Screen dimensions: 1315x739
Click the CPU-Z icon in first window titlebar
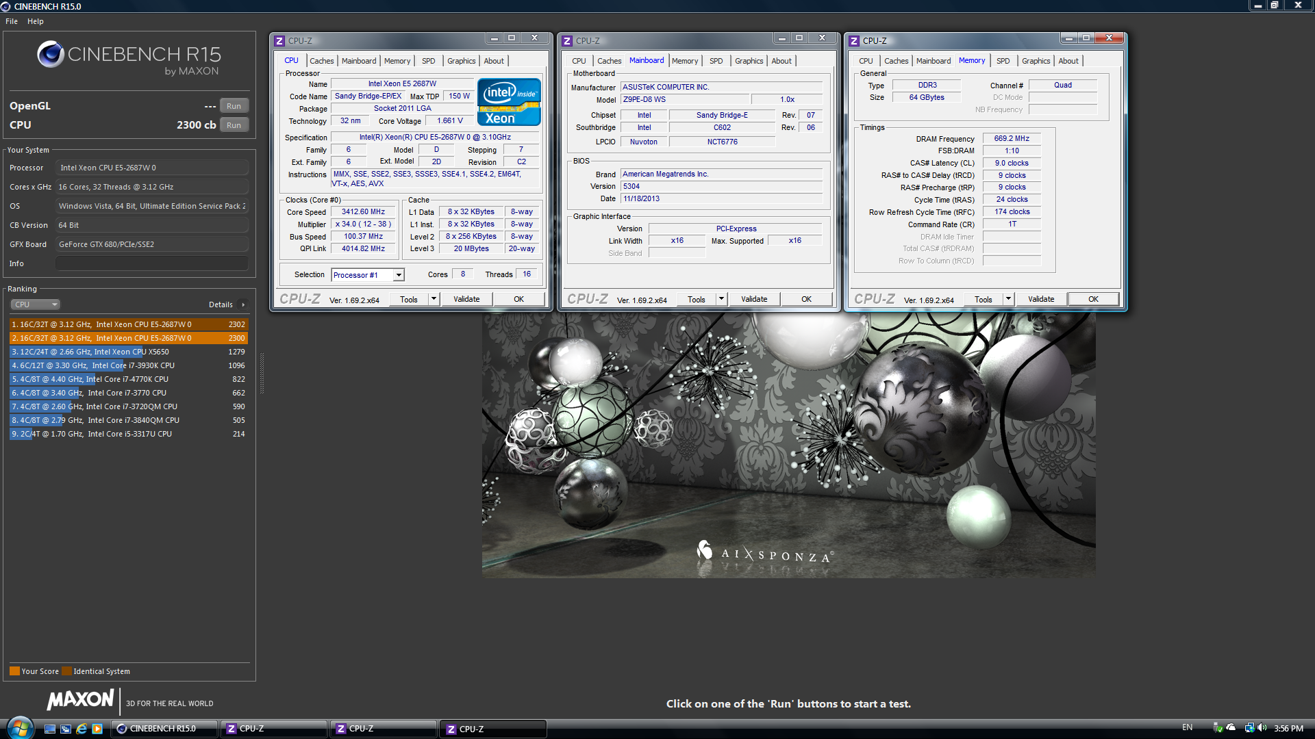[x=279, y=40]
